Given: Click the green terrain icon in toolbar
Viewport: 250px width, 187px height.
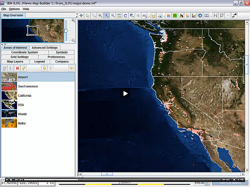Looking at the screenshot, I should 175,15.
